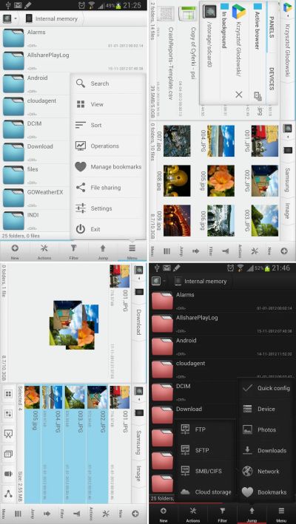Choose Cloud storage in Network submenu
The image size is (296, 524).
point(205,492)
